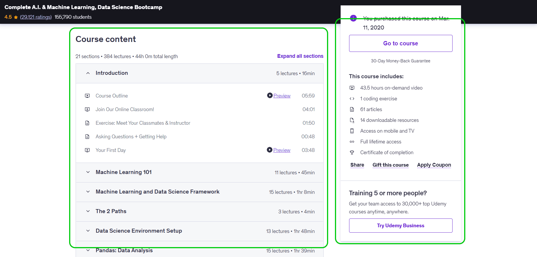Select Asking Questions + Getting Help lecture
The image size is (537, 257).
point(131,137)
